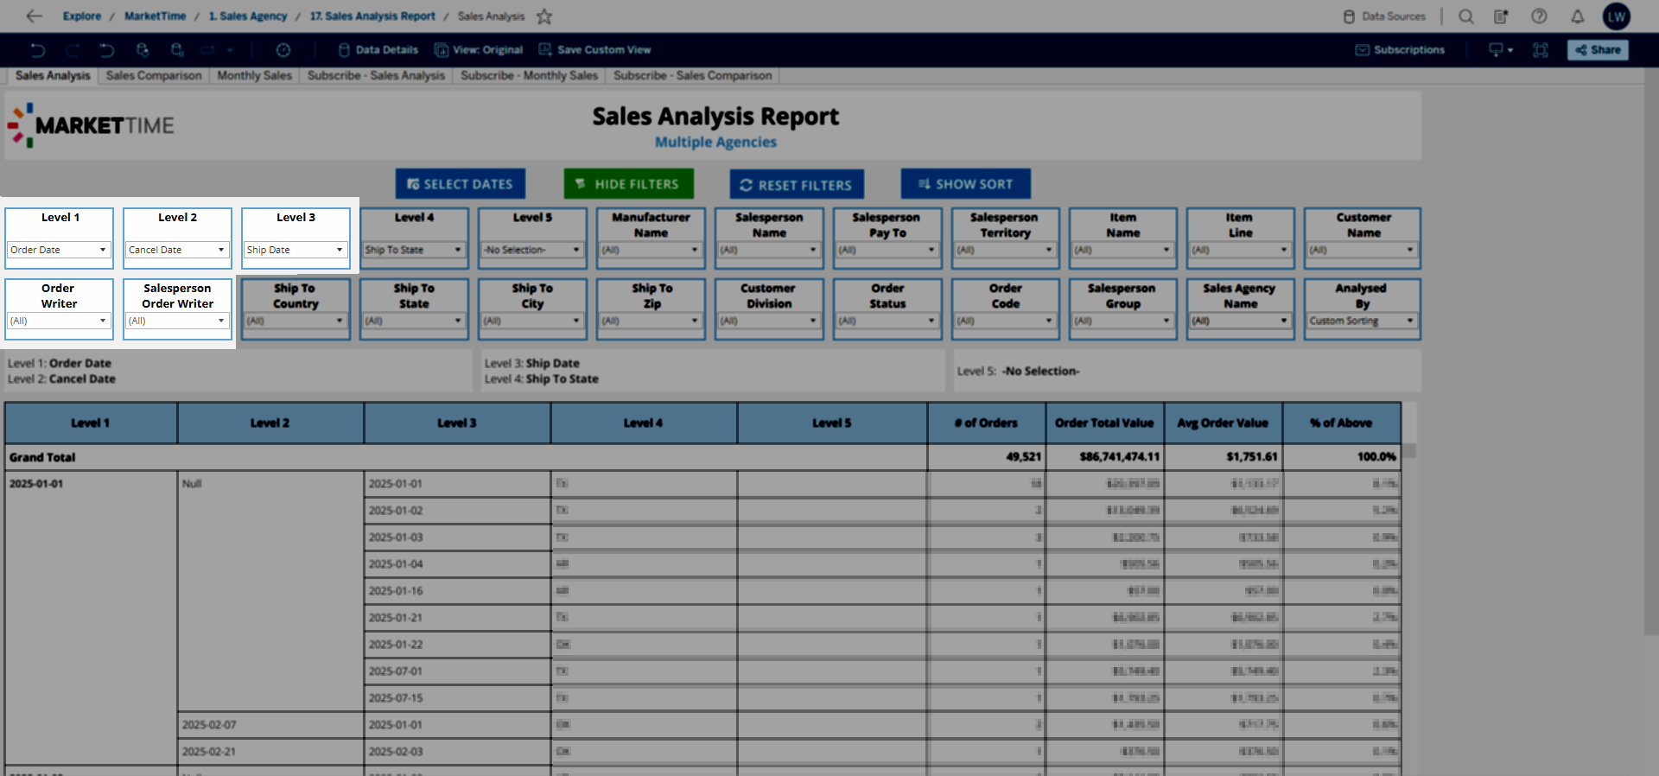Open the LW user profile avatar
1659x776 pixels.
pos(1617,16)
